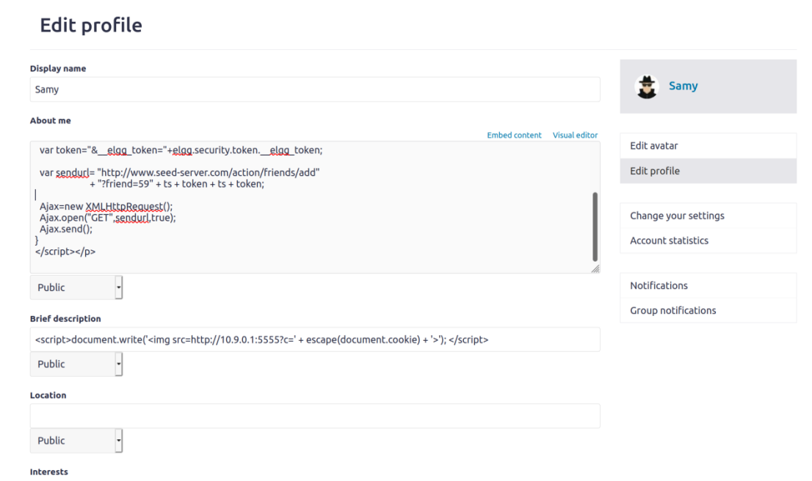Click the 'Edit profile' page heading
The image size is (812, 481).
(91, 26)
